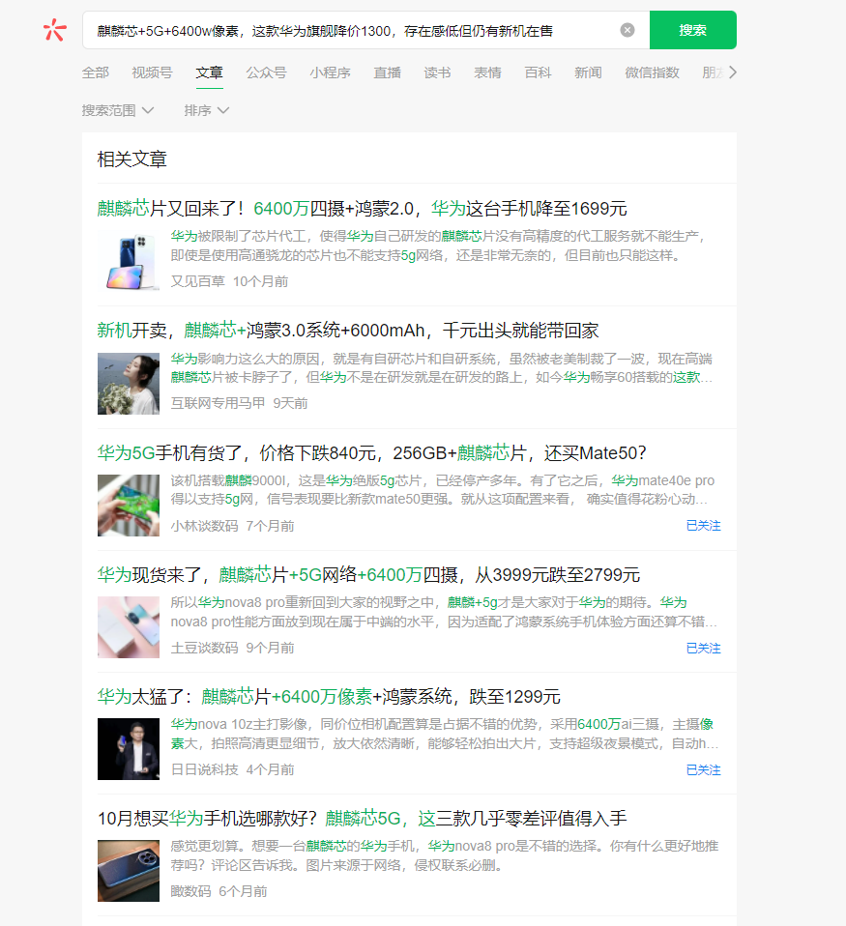Switch to the 全部 tab

click(95, 72)
